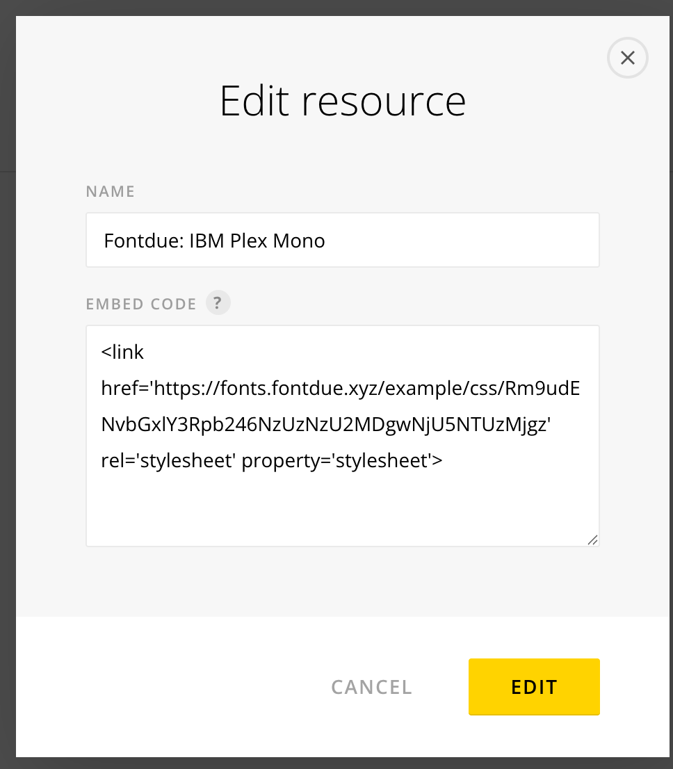Grab the textarea resize handle corner
This screenshot has height=769, width=673.
[x=592, y=540]
